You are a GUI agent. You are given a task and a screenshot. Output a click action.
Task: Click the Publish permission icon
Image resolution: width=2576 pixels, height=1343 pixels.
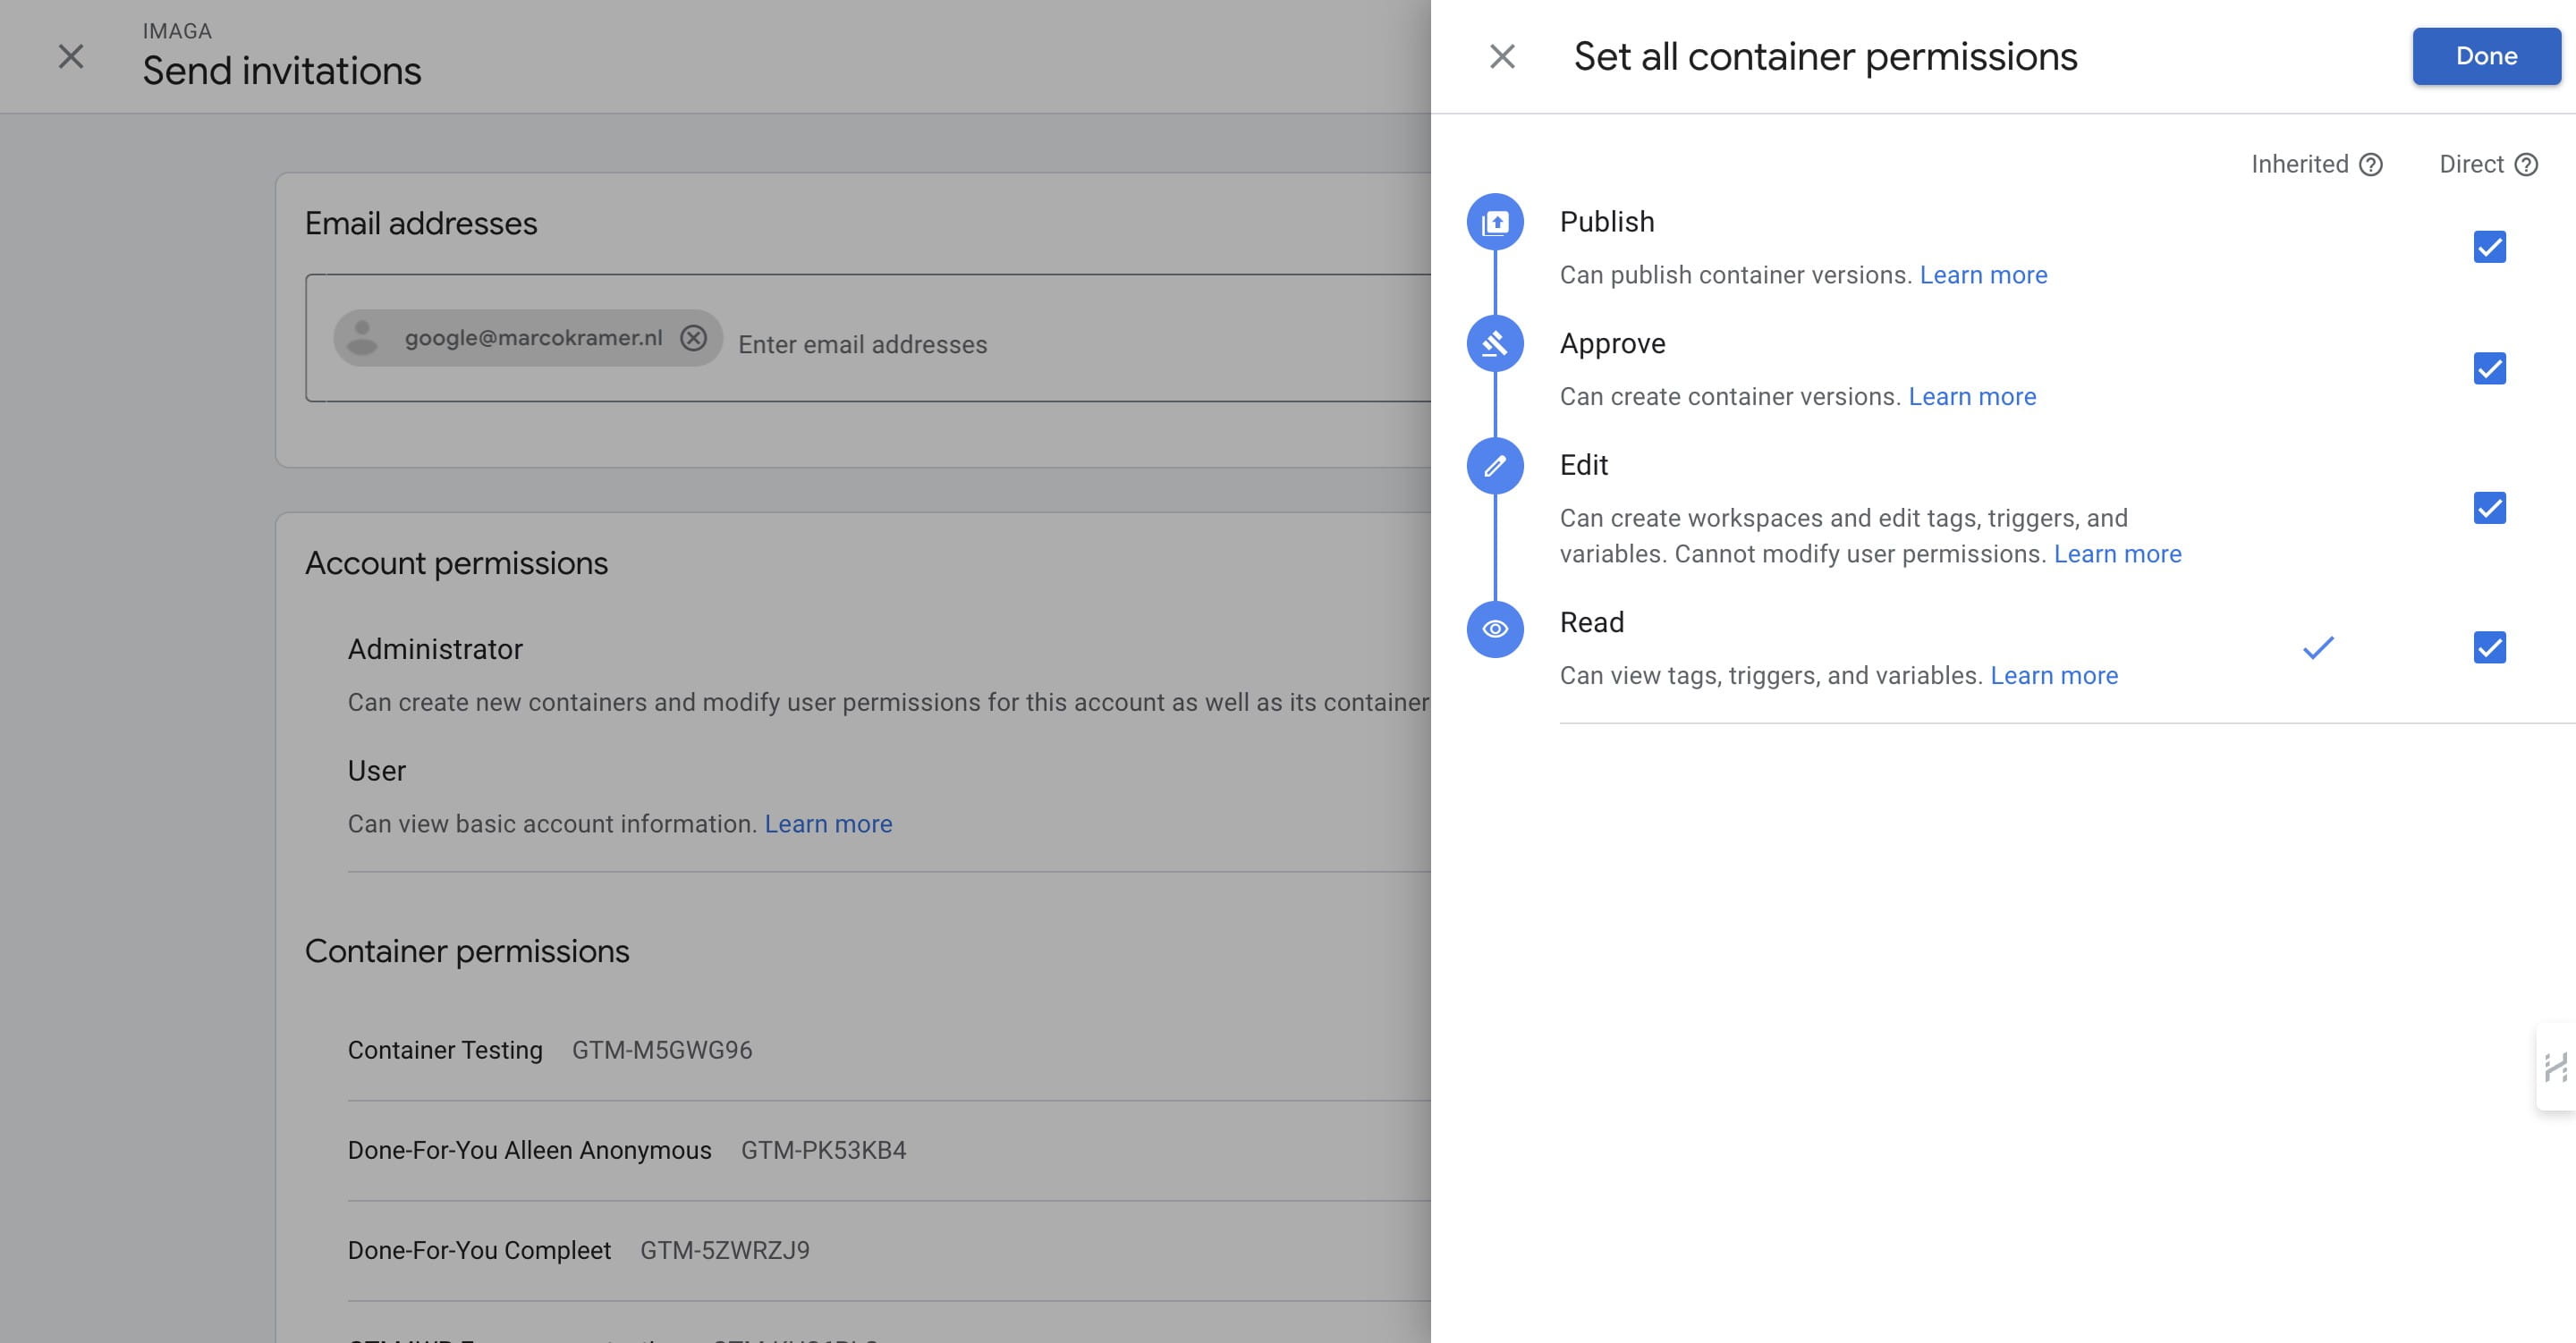coord(1495,222)
